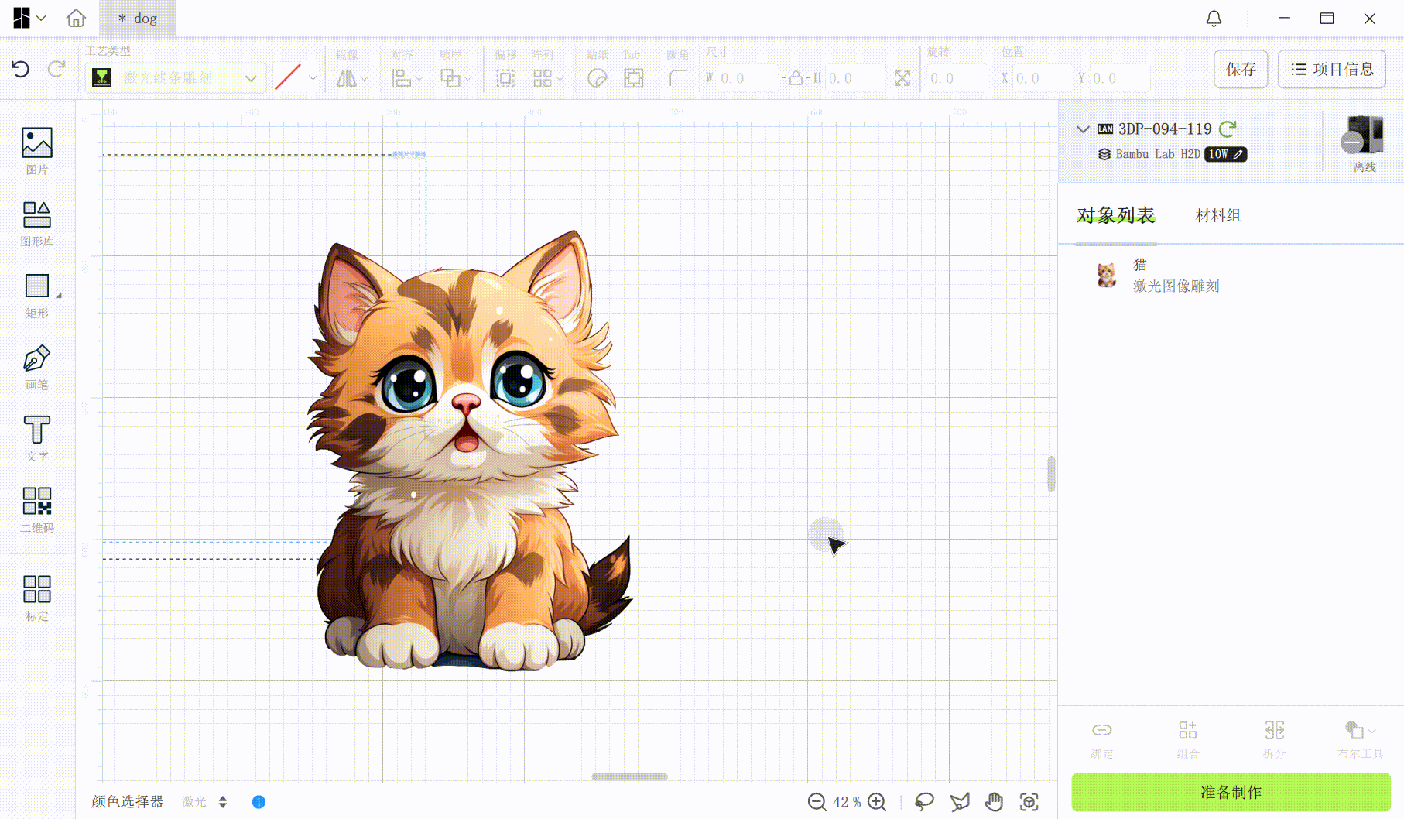Viewport: 1404px width, 819px height.
Task: Open the 镜像 mirror tool menu
Action: [352, 78]
